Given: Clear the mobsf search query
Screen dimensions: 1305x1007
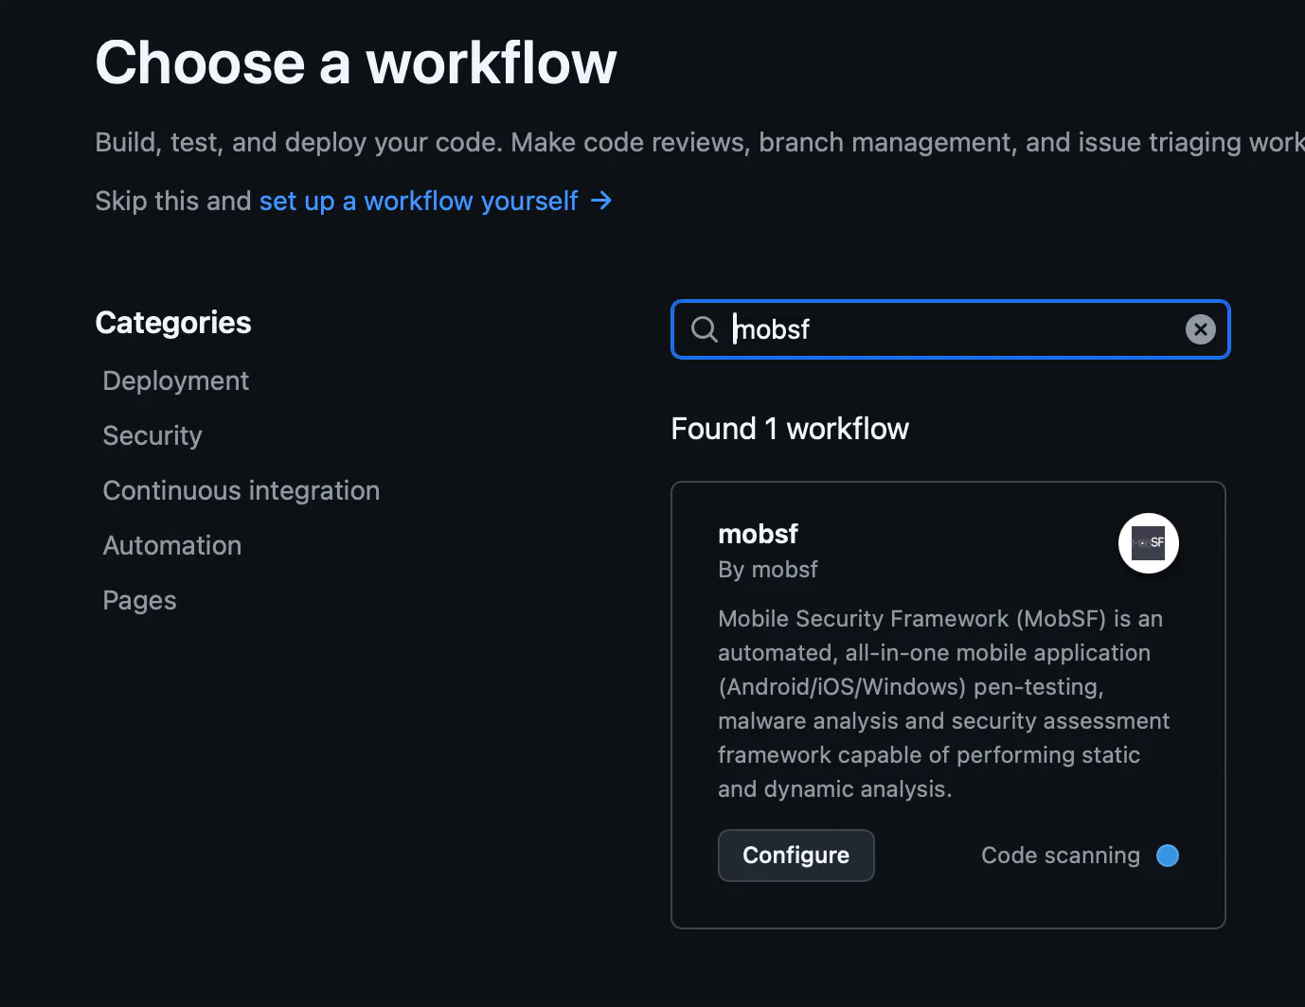Looking at the screenshot, I should click(1200, 329).
